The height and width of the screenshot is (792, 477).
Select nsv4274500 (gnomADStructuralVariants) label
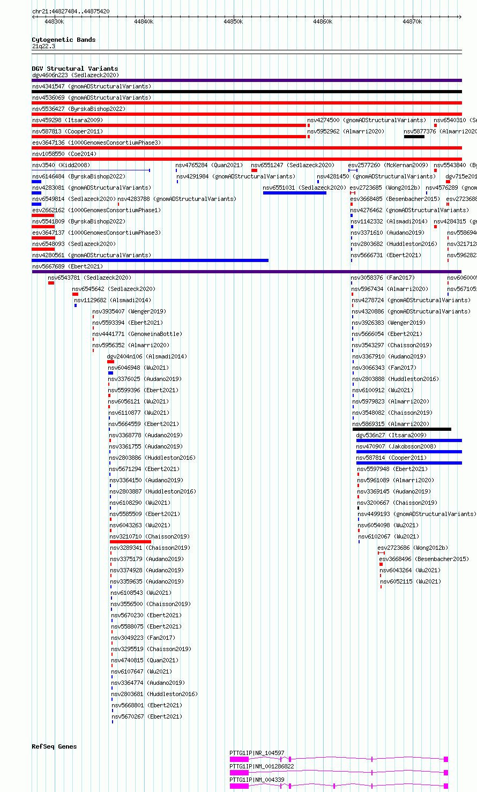pyautogui.click(x=367, y=120)
